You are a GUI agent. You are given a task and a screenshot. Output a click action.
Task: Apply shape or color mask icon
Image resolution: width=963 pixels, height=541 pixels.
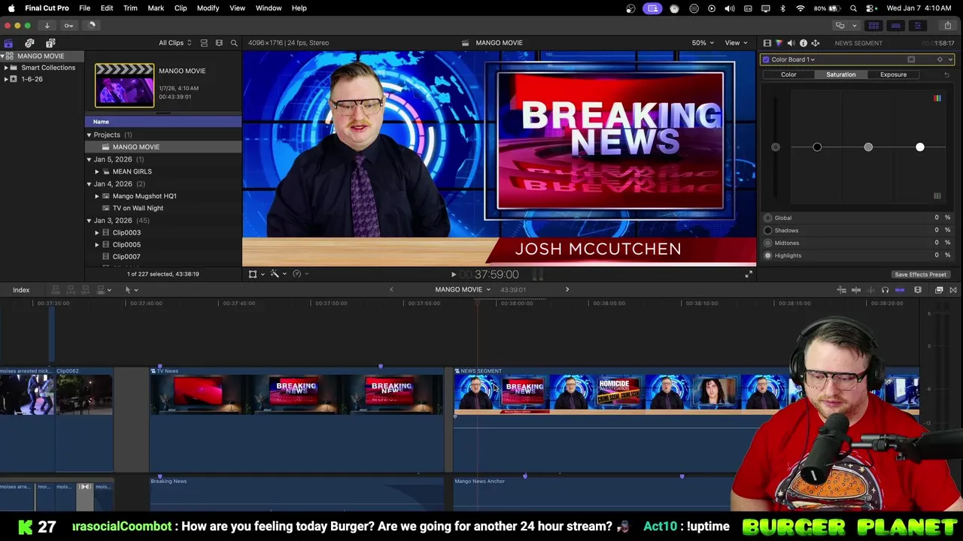click(x=911, y=59)
